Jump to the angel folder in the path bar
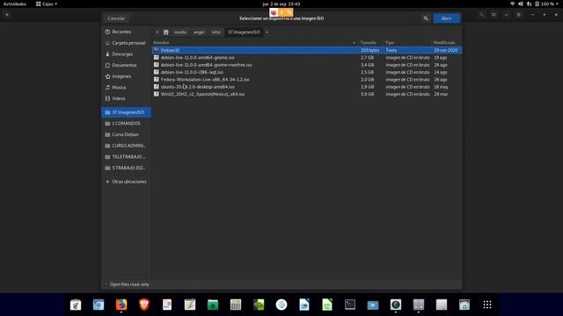563x316 pixels. click(199, 32)
